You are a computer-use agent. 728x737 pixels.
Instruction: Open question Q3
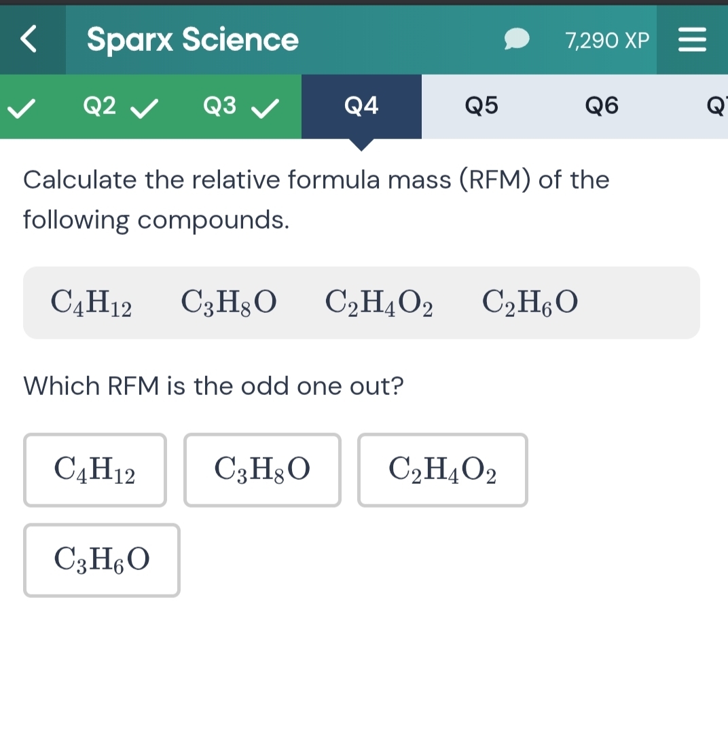tap(219, 105)
